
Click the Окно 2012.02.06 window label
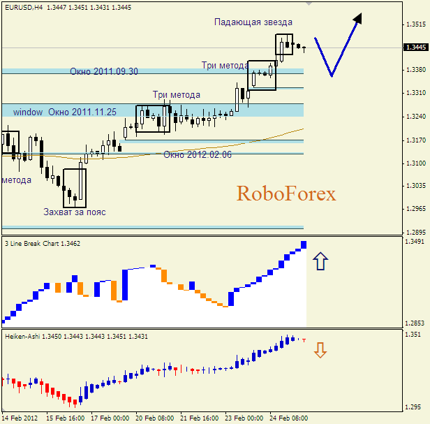click(x=198, y=154)
